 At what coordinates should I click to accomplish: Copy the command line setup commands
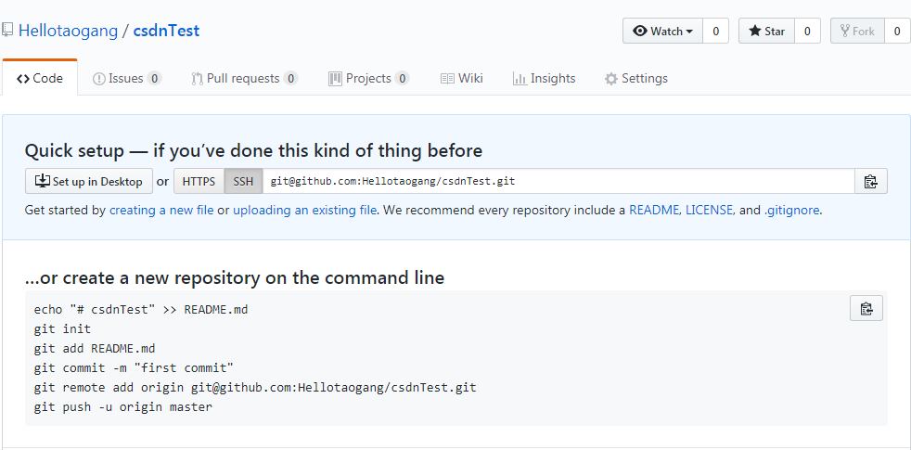click(x=866, y=308)
